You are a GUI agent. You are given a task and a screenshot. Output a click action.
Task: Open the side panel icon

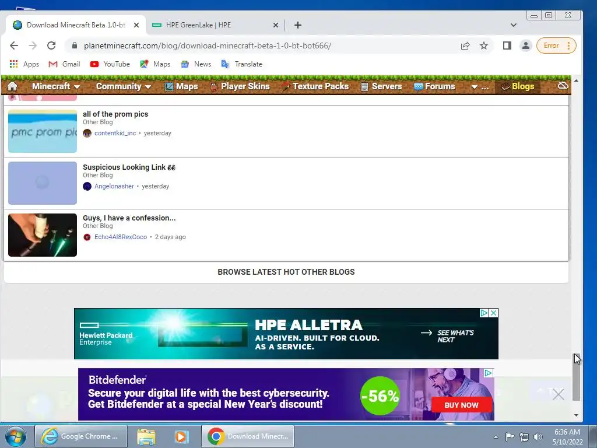click(507, 45)
